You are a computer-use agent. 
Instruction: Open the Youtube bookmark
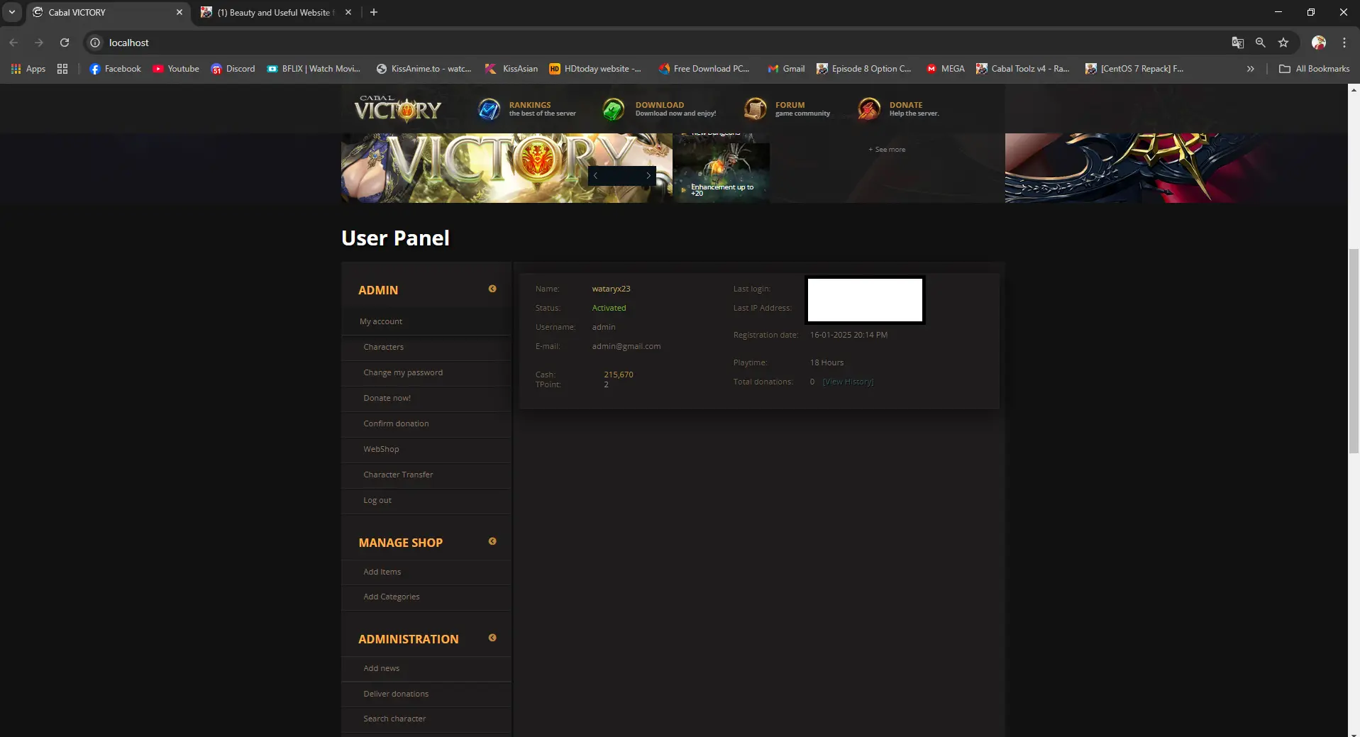click(176, 69)
